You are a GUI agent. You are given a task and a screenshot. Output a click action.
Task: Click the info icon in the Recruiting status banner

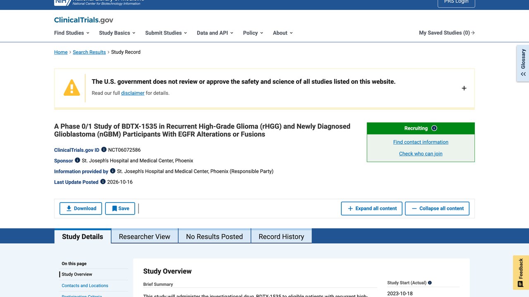(434, 128)
